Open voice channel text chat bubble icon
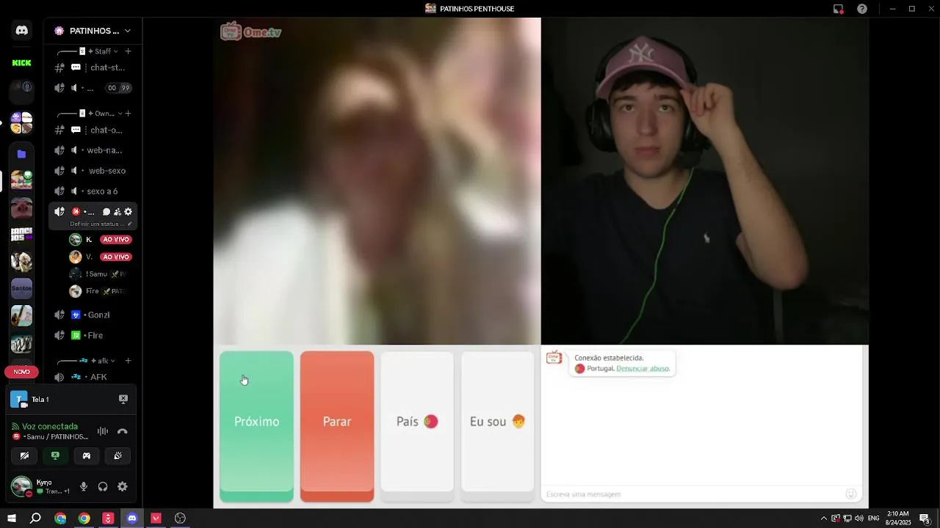The width and height of the screenshot is (940, 528). [x=106, y=212]
